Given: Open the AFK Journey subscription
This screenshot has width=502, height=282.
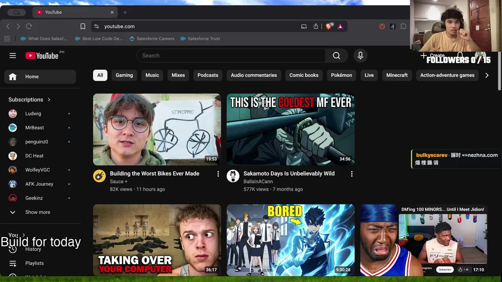Looking at the screenshot, I should click(x=40, y=184).
